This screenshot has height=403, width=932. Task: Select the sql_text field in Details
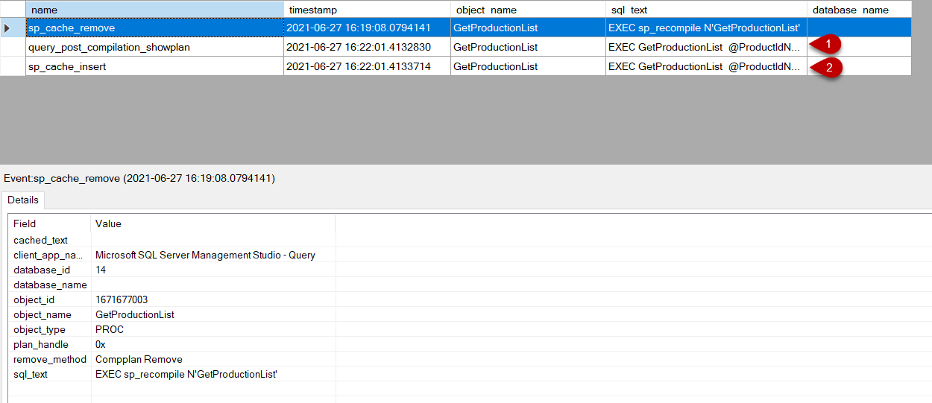point(31,374)
